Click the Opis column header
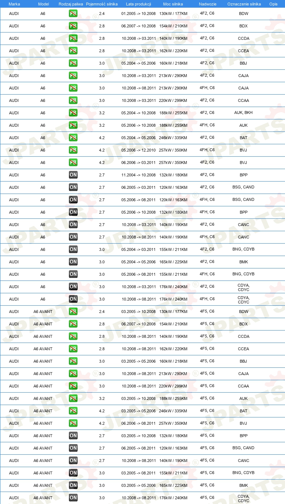The height and width of the screenshot is (504, 285). 273,4
